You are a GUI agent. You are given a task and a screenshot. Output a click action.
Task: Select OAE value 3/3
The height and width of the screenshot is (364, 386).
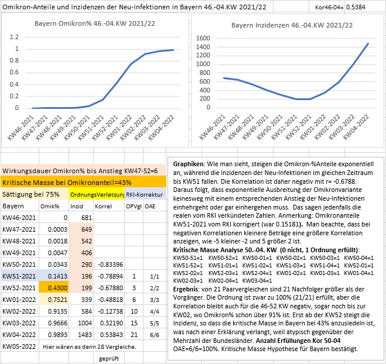coord(155,299)
